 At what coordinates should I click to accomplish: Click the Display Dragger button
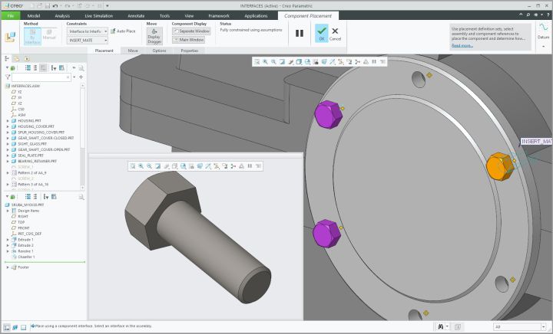[x=154, y=36]
